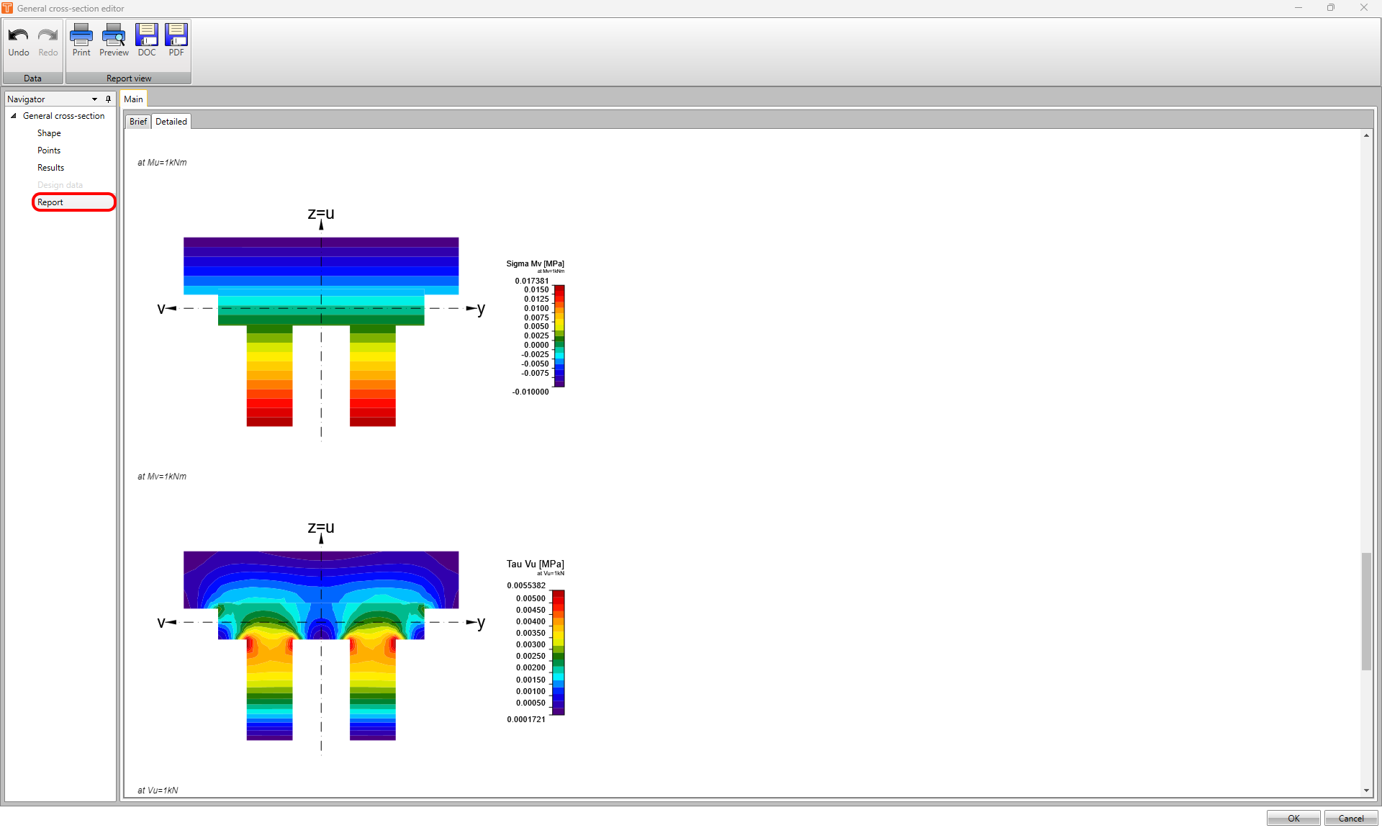The width and height of the screenshot is (1382, 828).
Task: Open the Navigator dropdown arrow
Action: [94, 99]
